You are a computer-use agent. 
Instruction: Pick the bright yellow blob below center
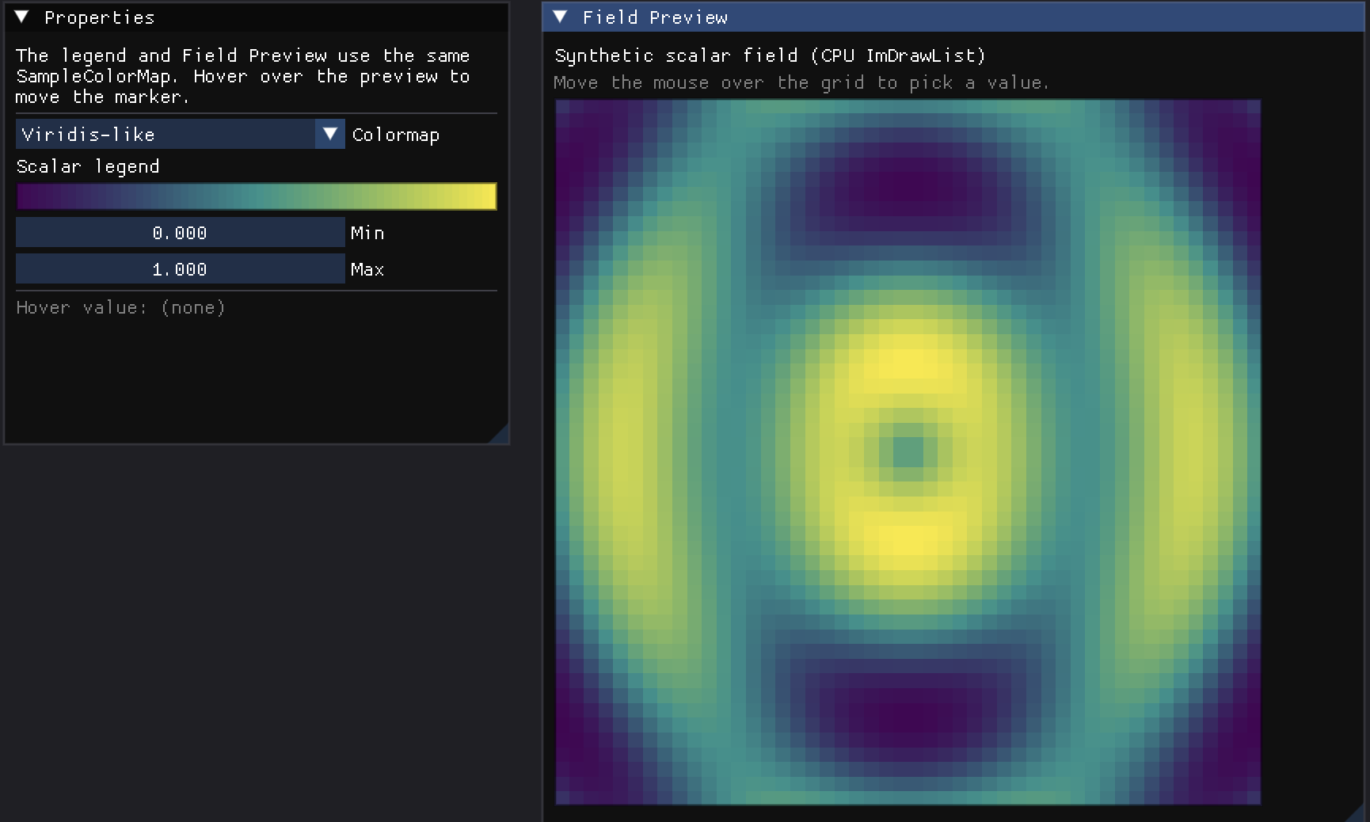click(x=908, y=540)
